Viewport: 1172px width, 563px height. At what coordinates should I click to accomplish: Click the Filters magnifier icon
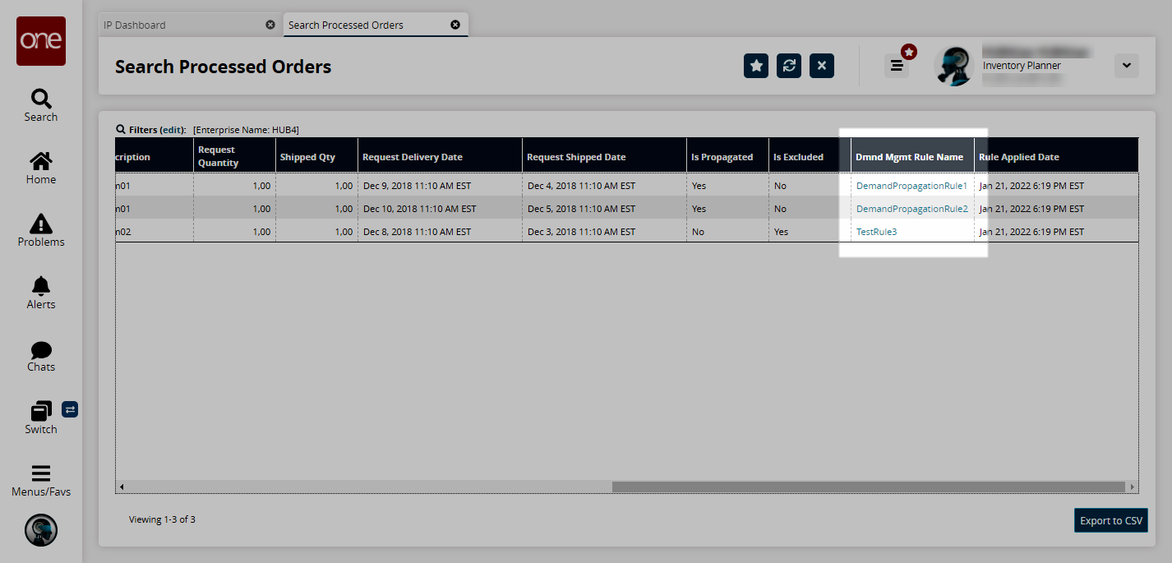(121, 130)
